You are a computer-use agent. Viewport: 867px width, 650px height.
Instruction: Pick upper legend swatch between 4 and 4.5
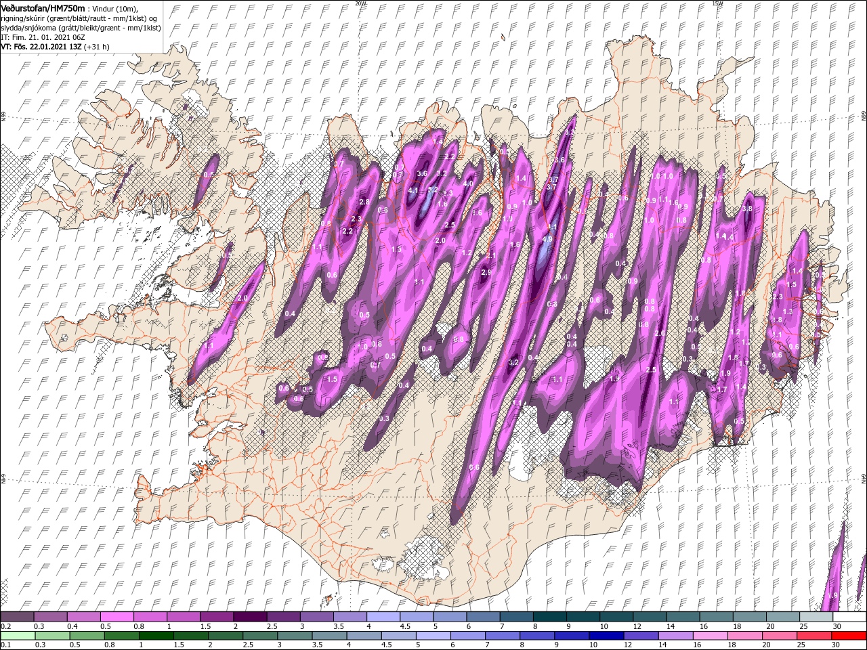point(383,616)
